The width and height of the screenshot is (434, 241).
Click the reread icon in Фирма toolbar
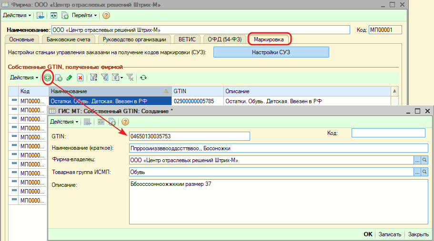click(x=53, y=16)
